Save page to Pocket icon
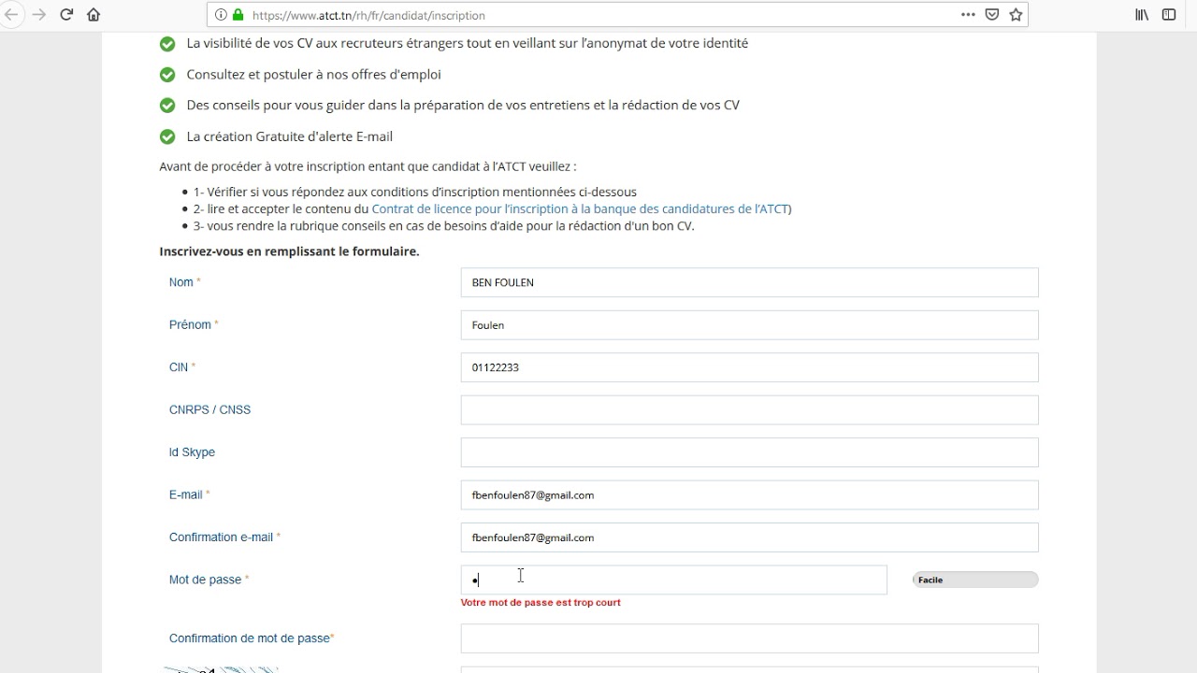Image resolution: width=1197 pixels, height=673 pixels. click(992, 15)
